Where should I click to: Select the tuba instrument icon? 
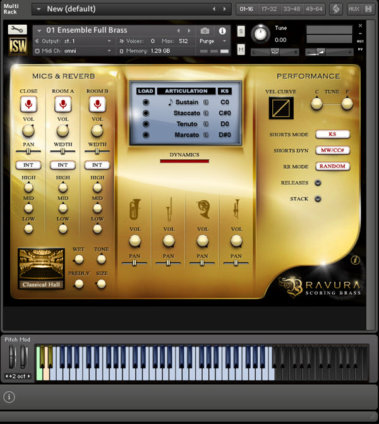point(135,209)
